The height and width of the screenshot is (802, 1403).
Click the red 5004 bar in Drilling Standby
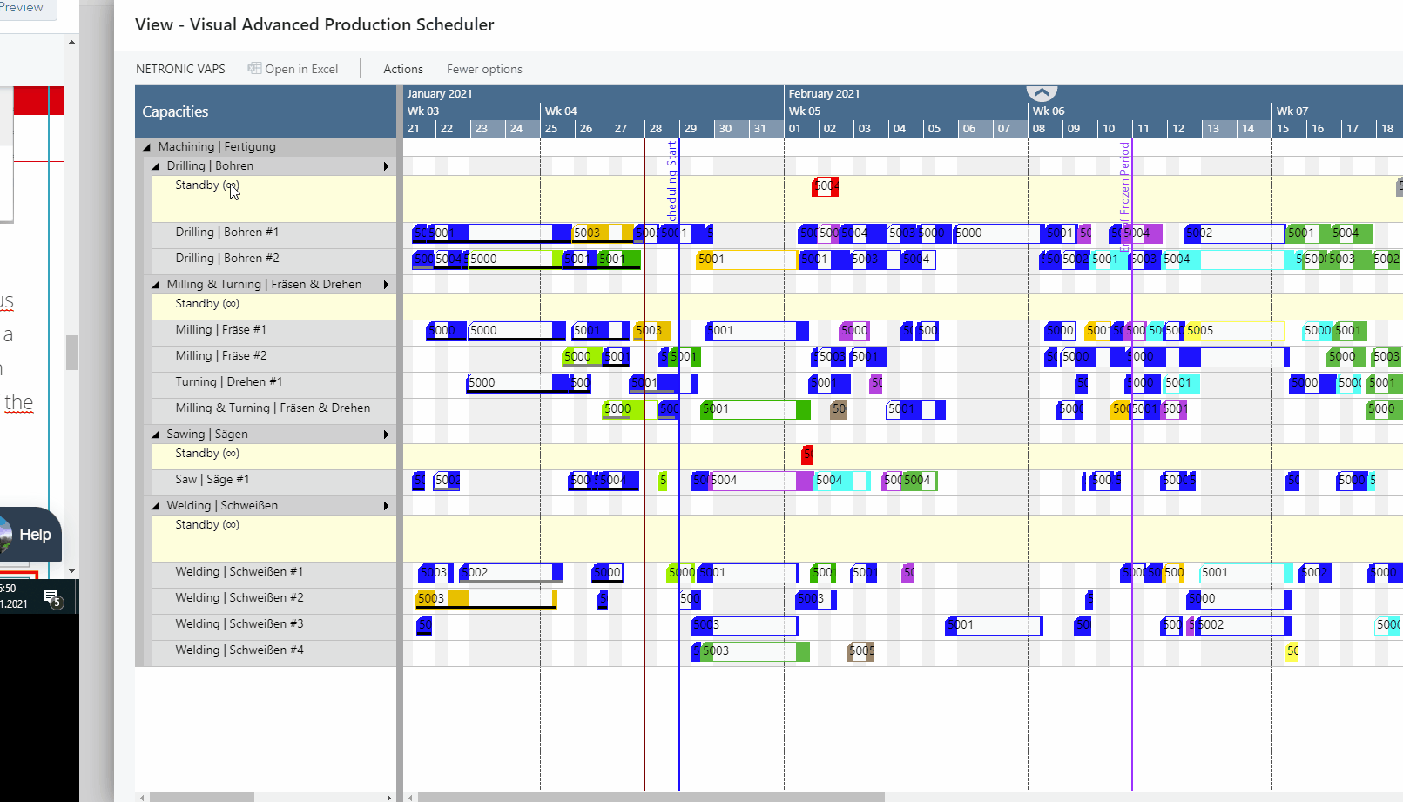(x=825, y=186)
